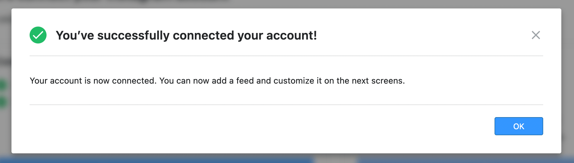Click the divider line above the OK button

[286, 105]
